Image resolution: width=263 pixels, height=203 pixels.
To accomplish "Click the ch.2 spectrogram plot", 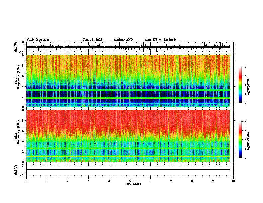I will click(128, 136).
